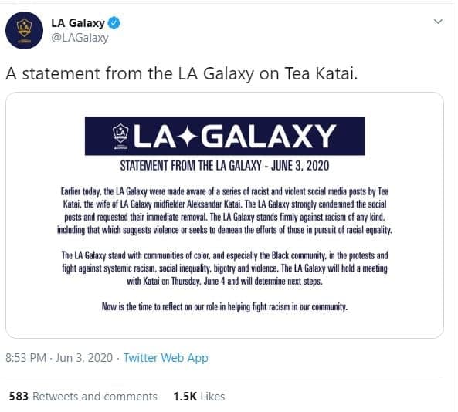The height and width of the screenshot is (412, 458).
Task: Click the four-point star in LA GALAXY logo
Action: 188,136
